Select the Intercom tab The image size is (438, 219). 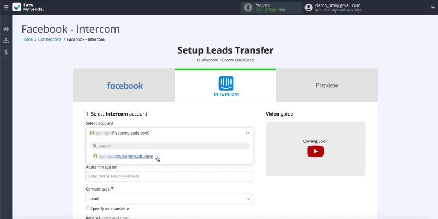(226, 85)
